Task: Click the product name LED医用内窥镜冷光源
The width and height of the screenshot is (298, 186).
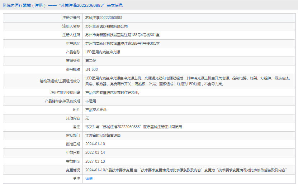Action: [x=103, y=52]
